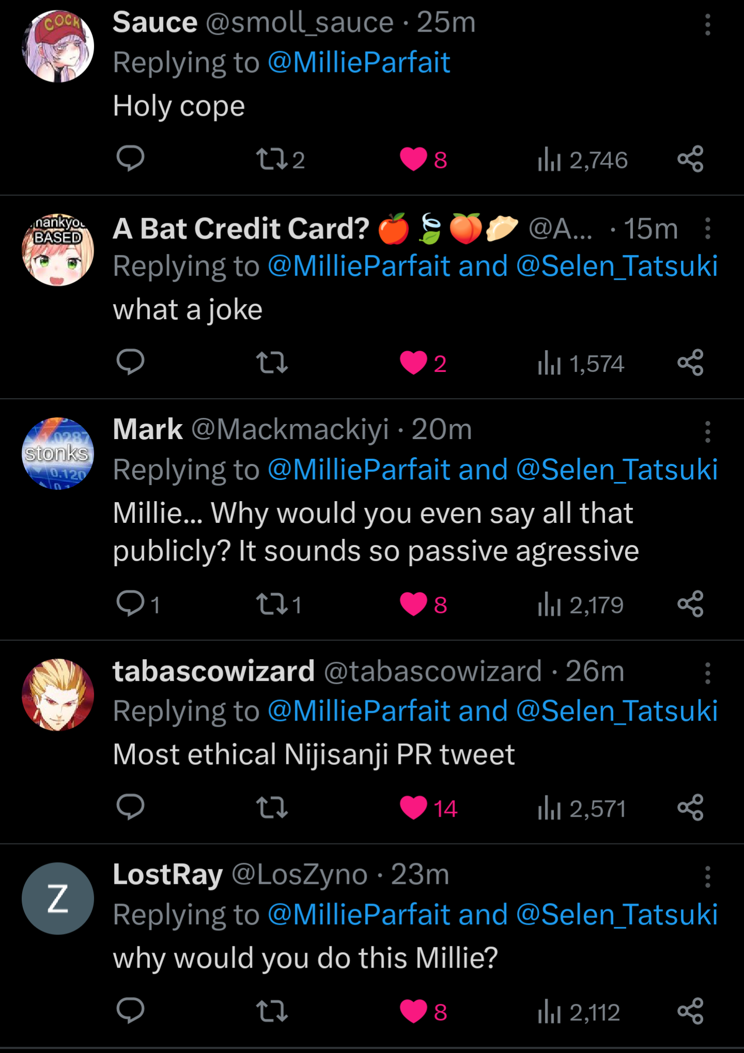Share LostRay's tweet
This screenshot has width=744, height=1053.
[x=690, y=1011]
